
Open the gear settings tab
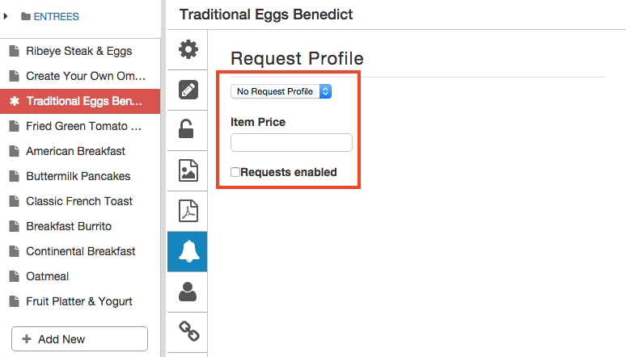tap(188, 50)
